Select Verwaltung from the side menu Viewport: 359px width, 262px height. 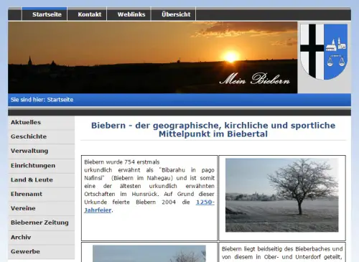(x=41, y=151)
